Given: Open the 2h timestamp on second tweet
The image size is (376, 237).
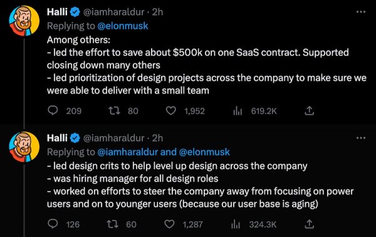Looking at the screenshot, I should (157, 138).
